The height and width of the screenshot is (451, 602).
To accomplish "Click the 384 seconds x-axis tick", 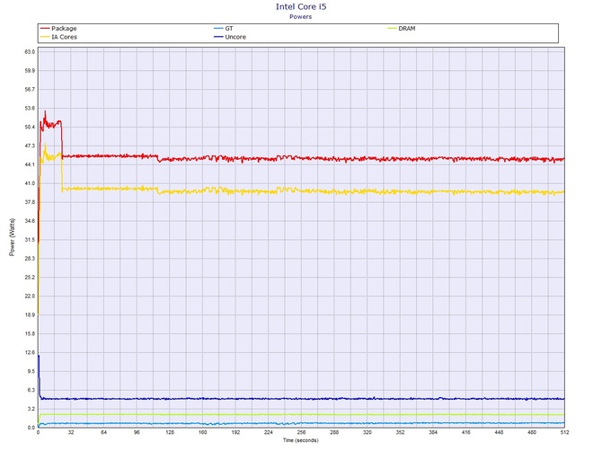I will (433, 432).
